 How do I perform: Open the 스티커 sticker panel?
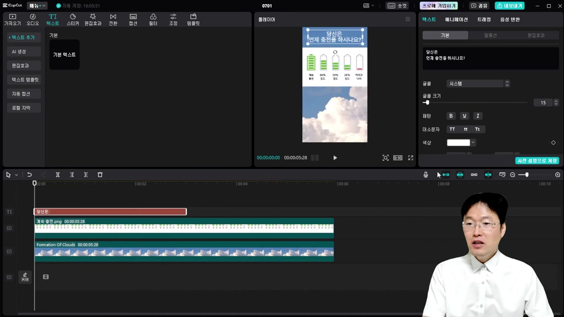73,20
